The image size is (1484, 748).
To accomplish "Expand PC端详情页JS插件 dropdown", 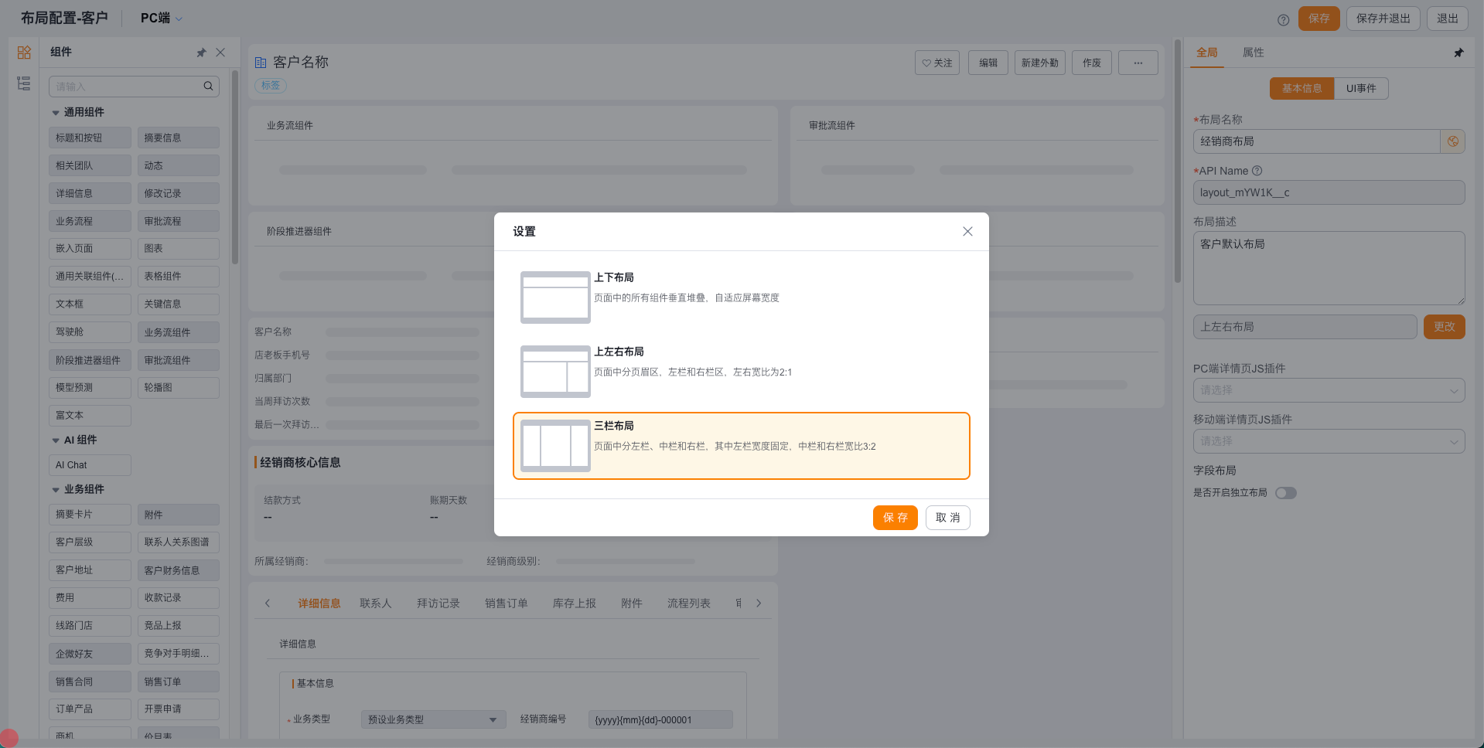I will [1328, 390].
